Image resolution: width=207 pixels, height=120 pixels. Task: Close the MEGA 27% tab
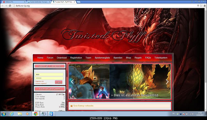click(x=25, y=2)
